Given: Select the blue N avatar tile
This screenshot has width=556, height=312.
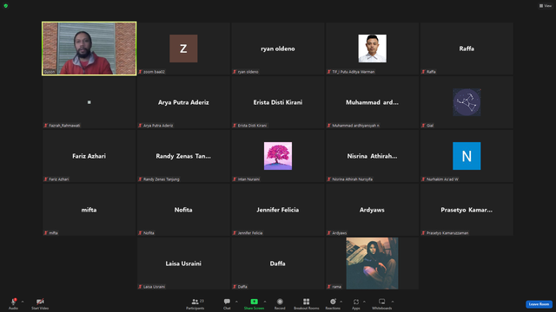Looking at the screenshot, I should click(467, 156).
